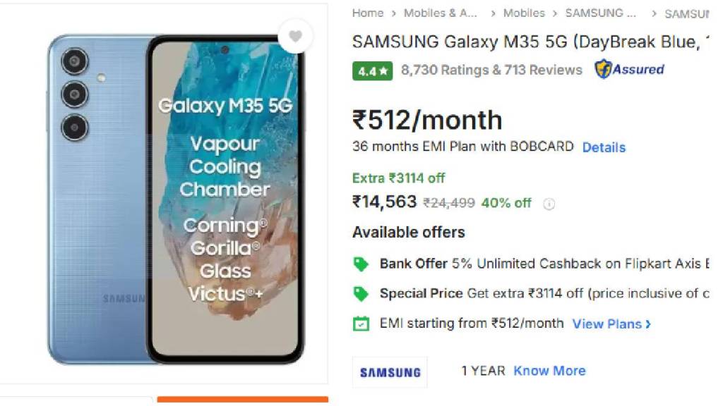
Task: Click the Samsung Galaxy M35 5G product title
Action: coord(531,42)
